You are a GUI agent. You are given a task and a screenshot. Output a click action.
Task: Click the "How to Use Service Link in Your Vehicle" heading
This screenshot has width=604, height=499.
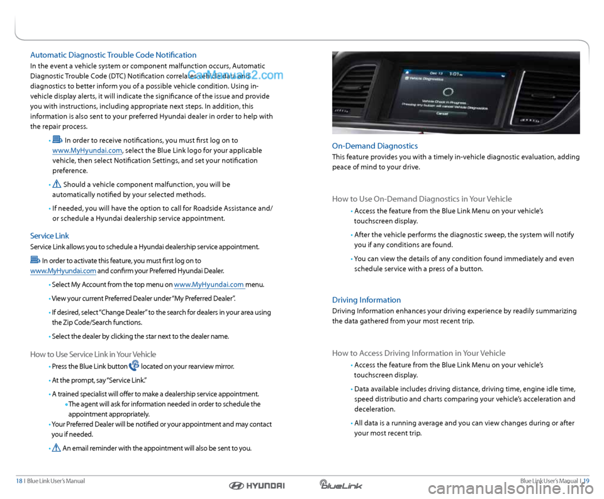pos(93,354)
